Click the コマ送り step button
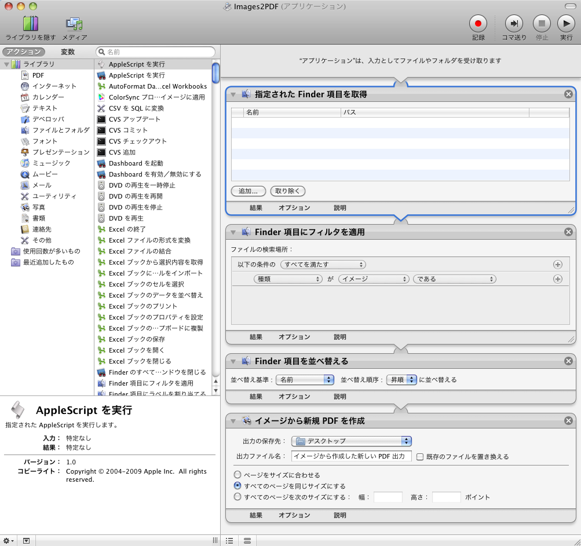Viewport: 581px width, 546px height. coord(514,24)
